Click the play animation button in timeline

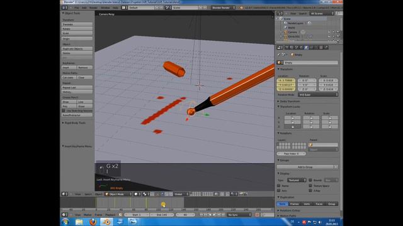click(x=214, y=215)
